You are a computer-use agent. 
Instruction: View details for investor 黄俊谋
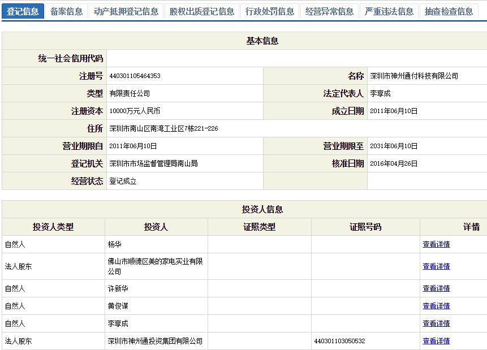point(436,306)
